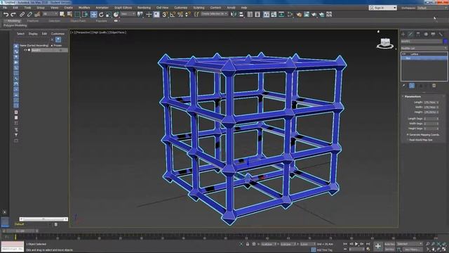Click the Undo arrow icon
This screenshot has width=449, height=253.
coord(6,14)
